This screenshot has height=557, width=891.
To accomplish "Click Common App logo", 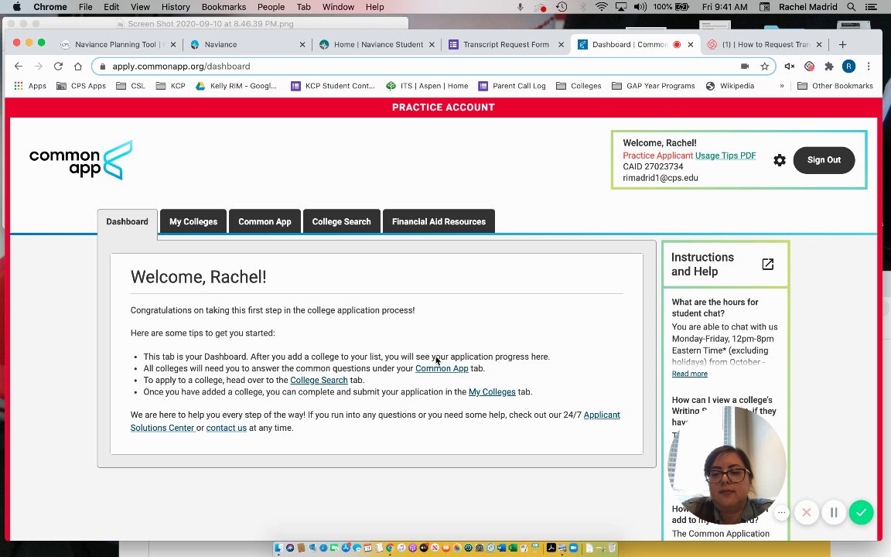I will [x=80, y=160].
